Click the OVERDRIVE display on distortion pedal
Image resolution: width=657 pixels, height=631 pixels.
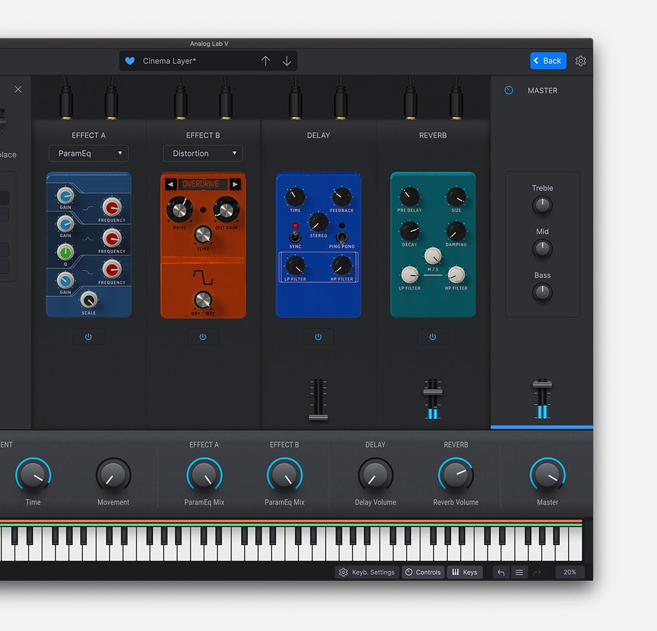203,184
